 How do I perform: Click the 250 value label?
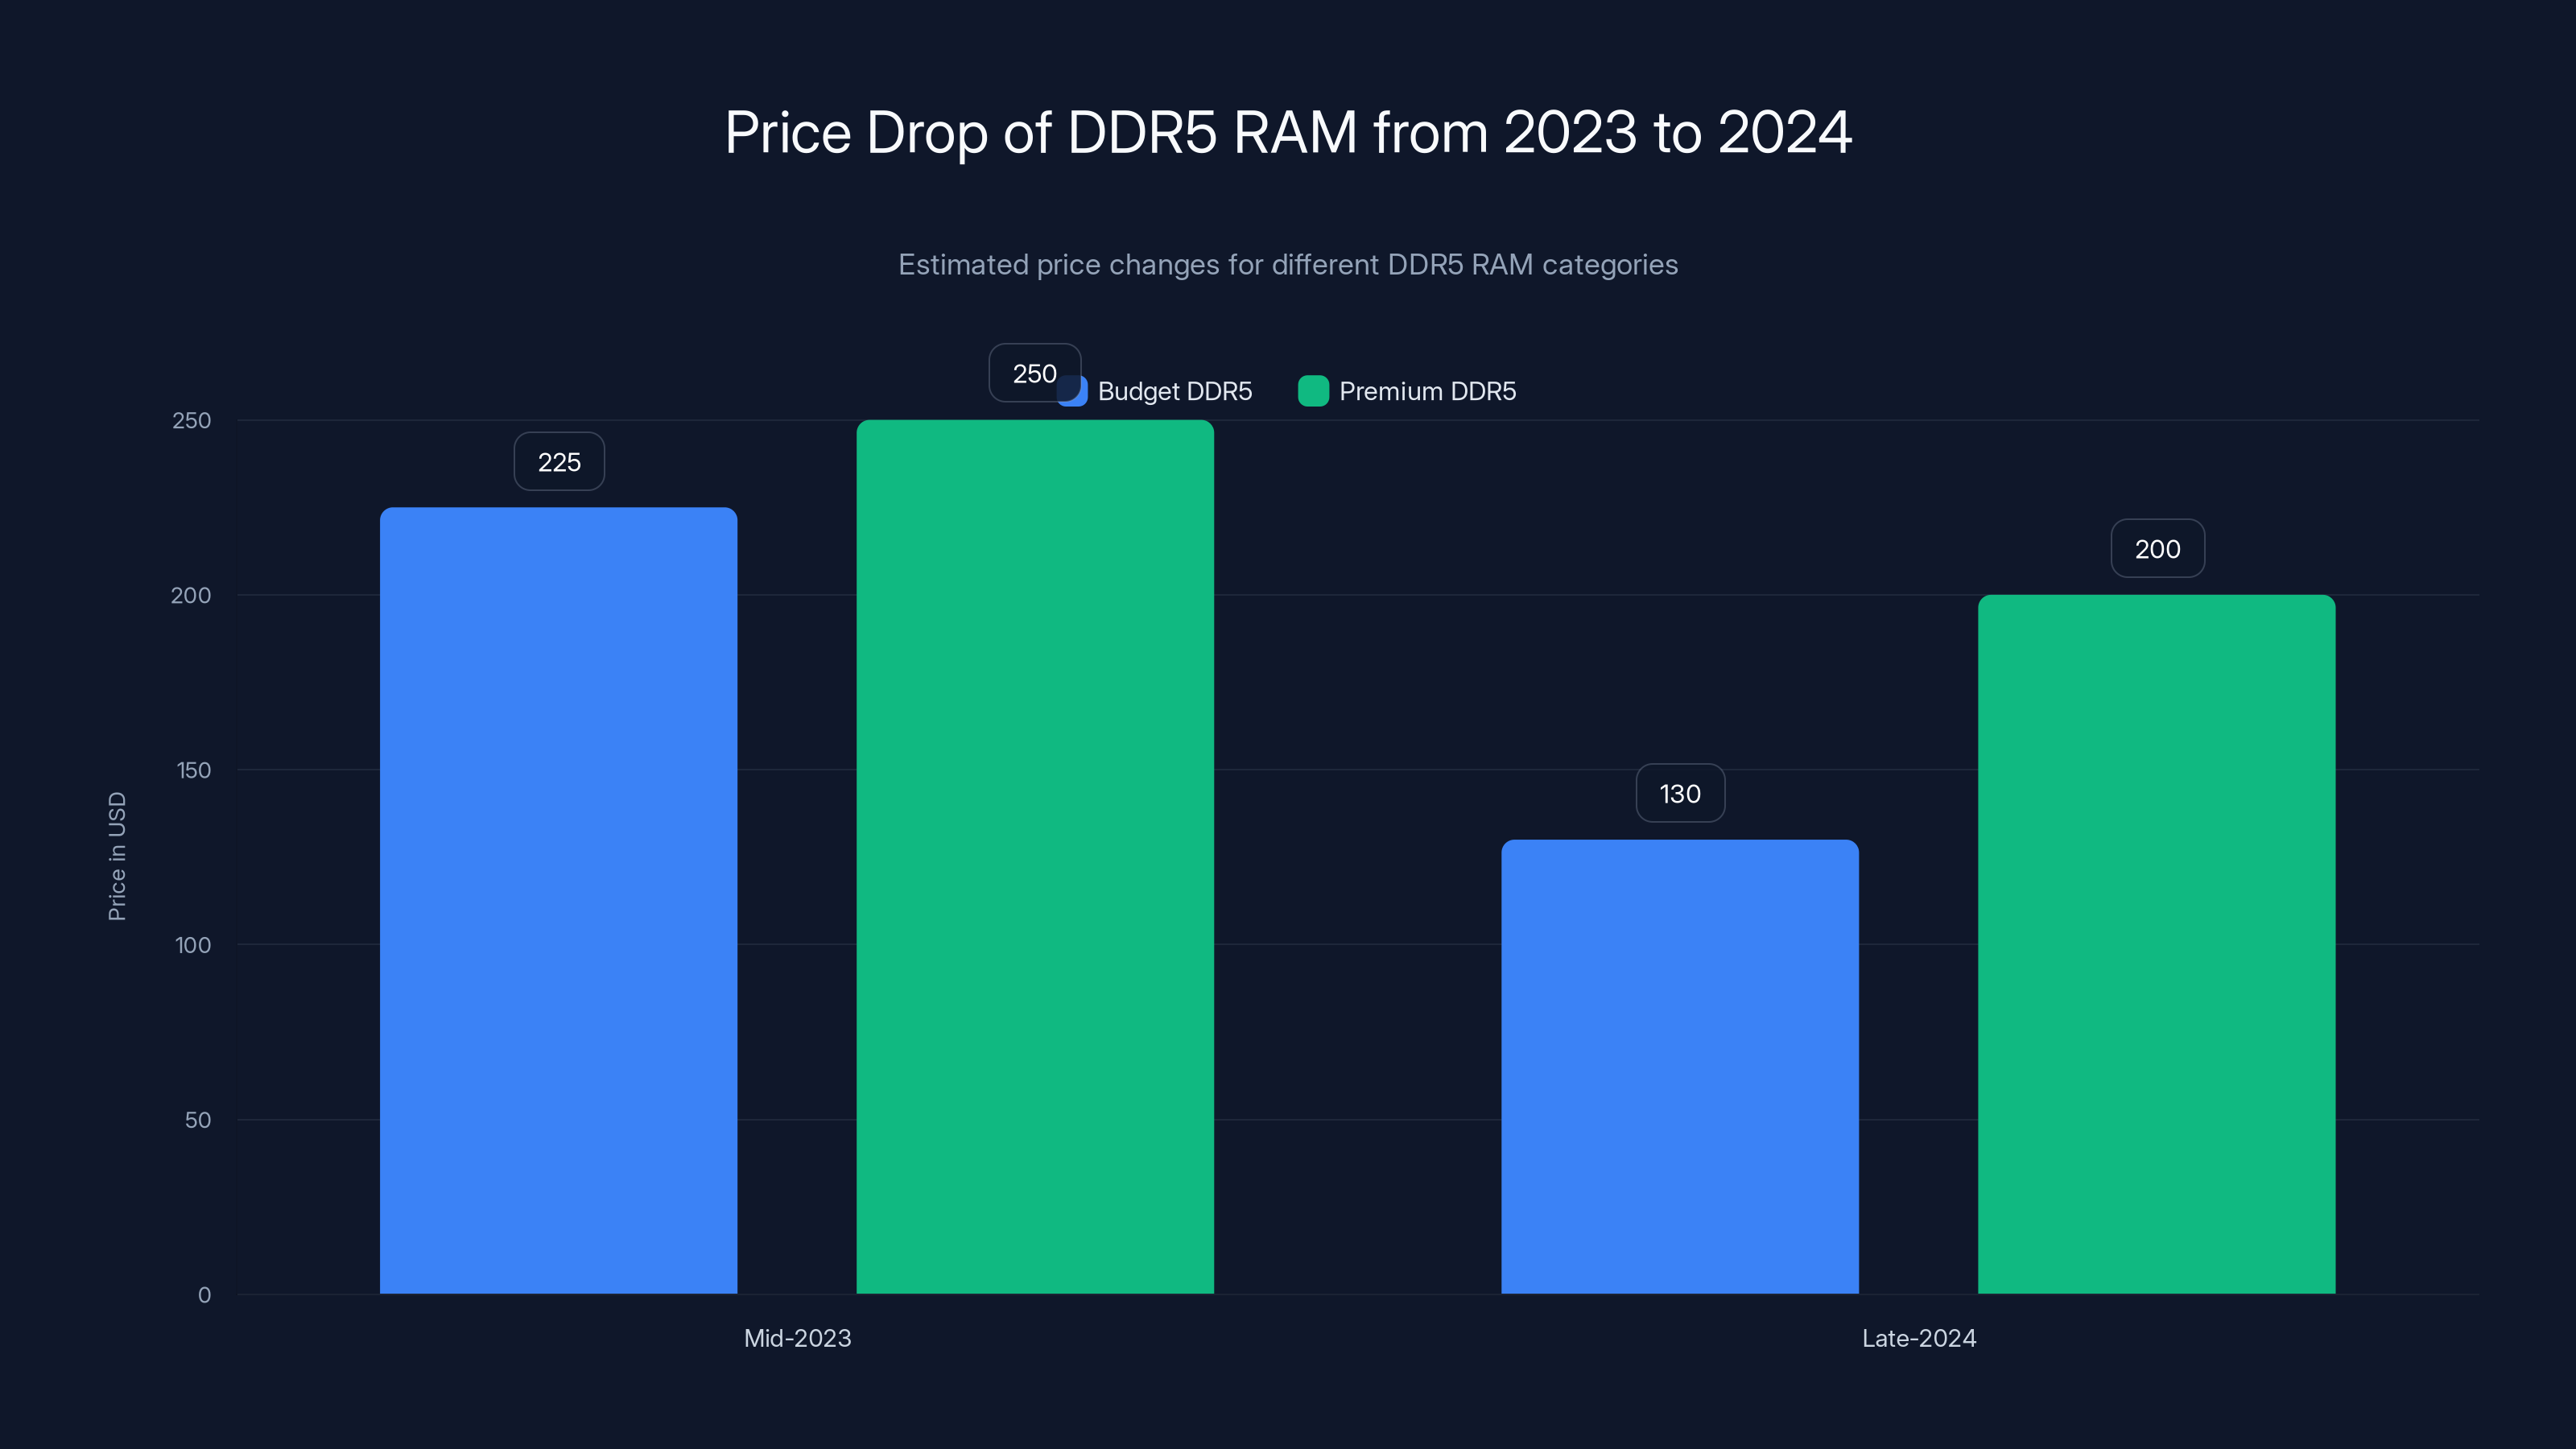point(1035,372)
